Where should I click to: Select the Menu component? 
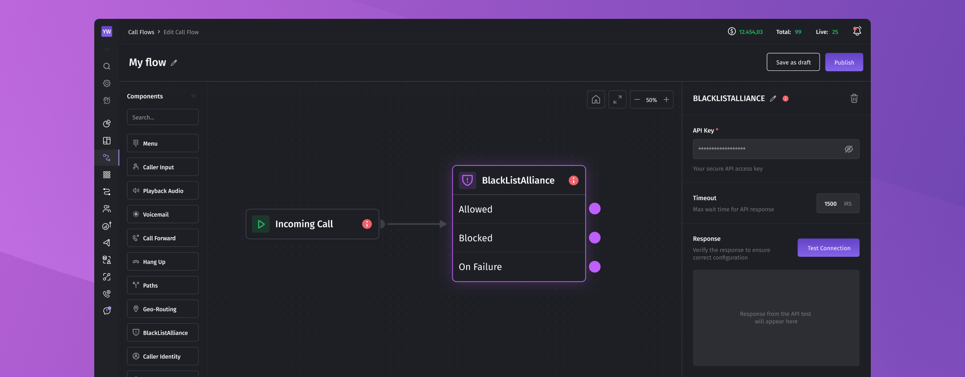(x=163, y=143)
